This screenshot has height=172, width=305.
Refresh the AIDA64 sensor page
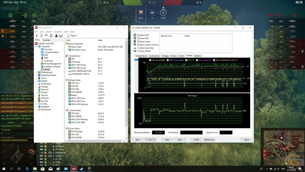coord(51,36)
